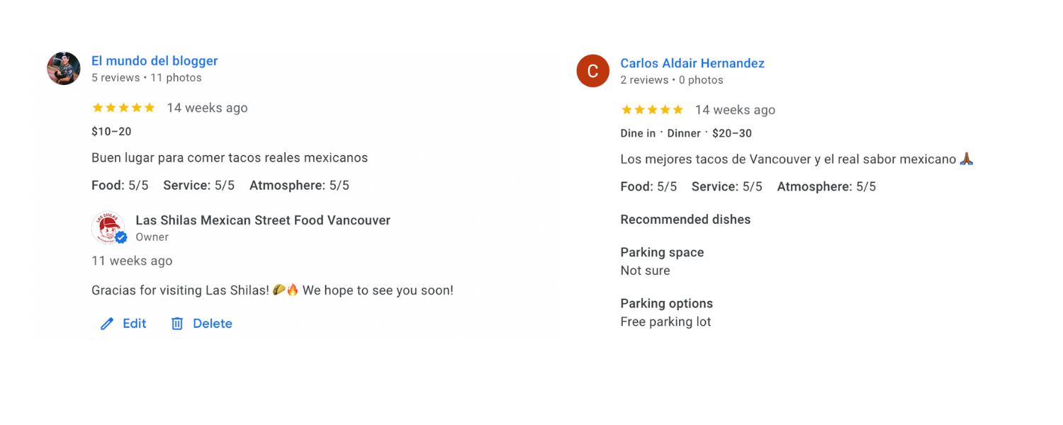Viewport: 1063px width, 425px height.
Task: Click El mundo del blogger's profile photo
Action: coord(64,69)
